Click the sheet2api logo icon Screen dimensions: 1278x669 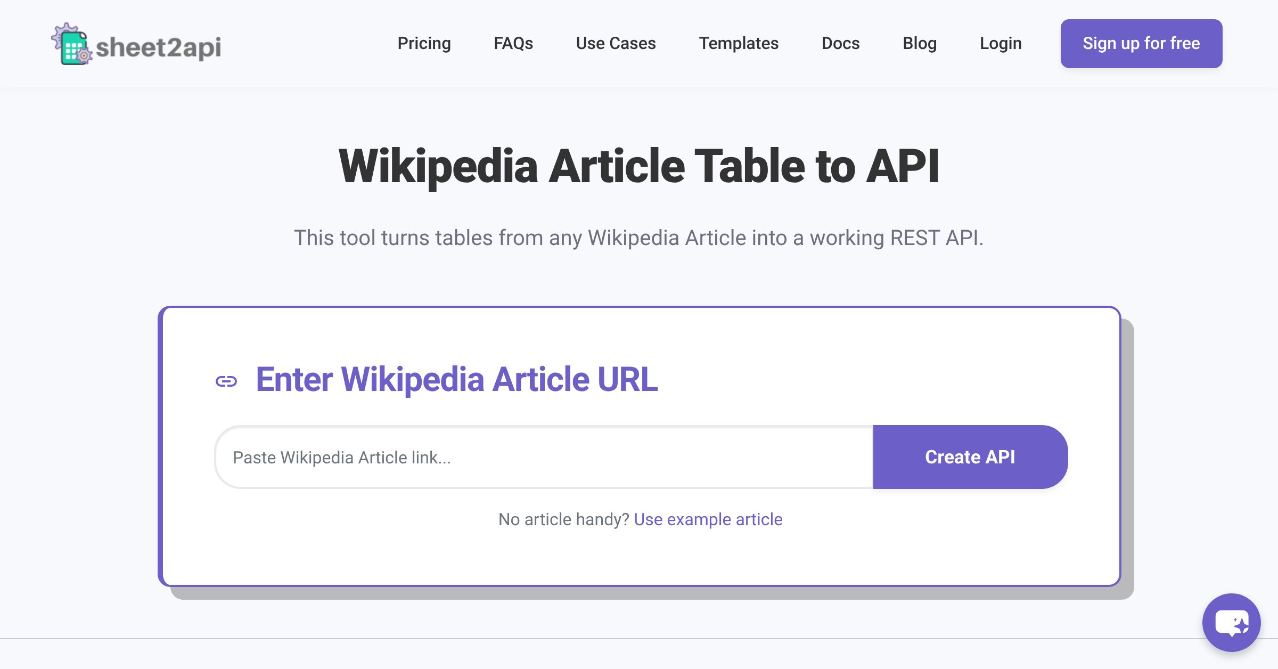pyautogui.click(x=73, y=46)
